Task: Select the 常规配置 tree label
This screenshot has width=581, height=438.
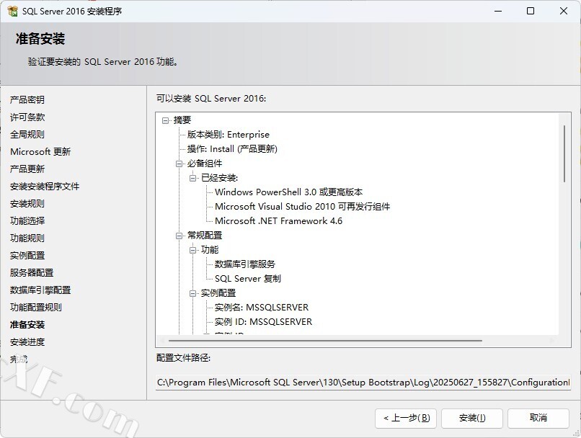Action: 205,236
